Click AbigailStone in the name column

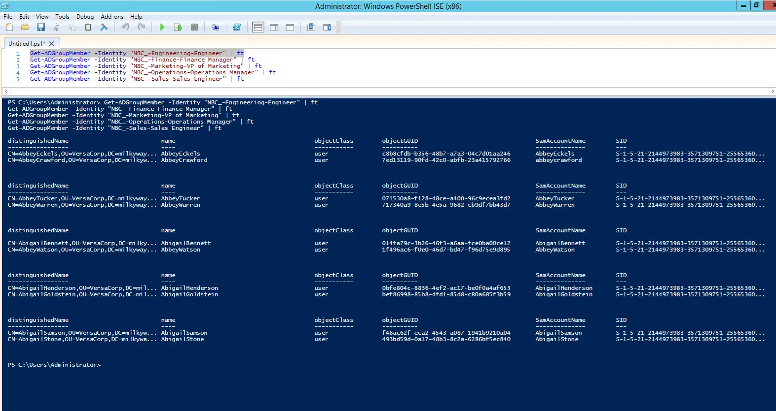183,339
